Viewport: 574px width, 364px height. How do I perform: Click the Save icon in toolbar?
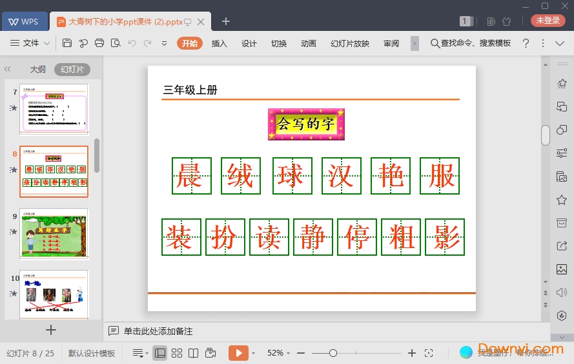[67, 43]
